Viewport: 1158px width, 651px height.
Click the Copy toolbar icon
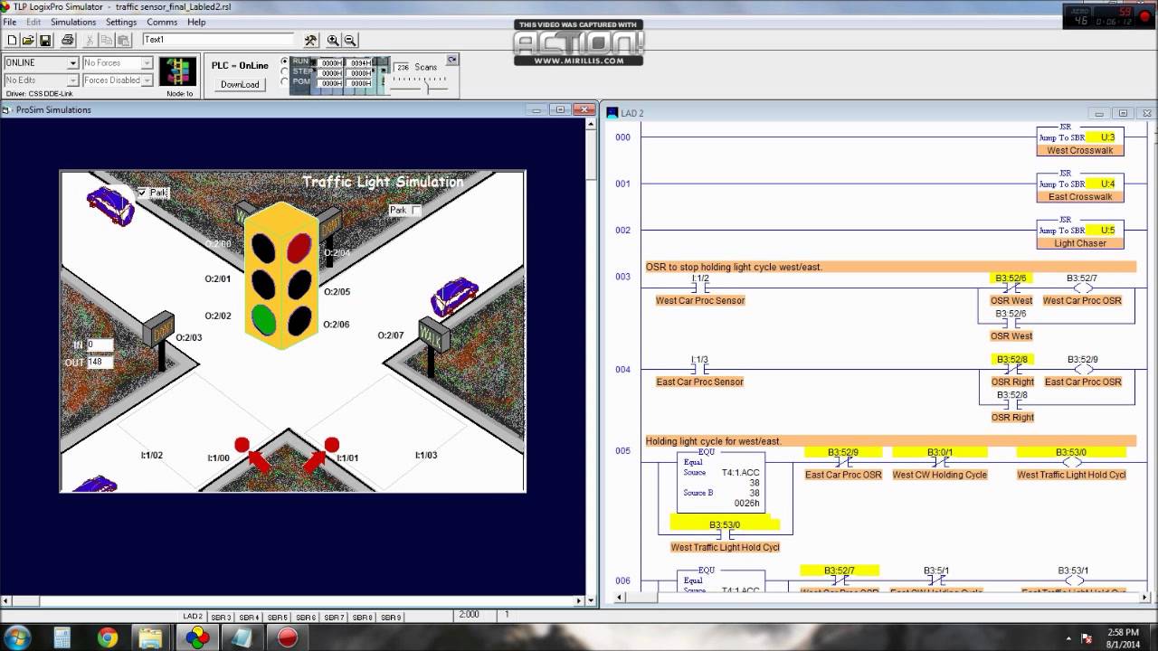[x=107, y=40]
